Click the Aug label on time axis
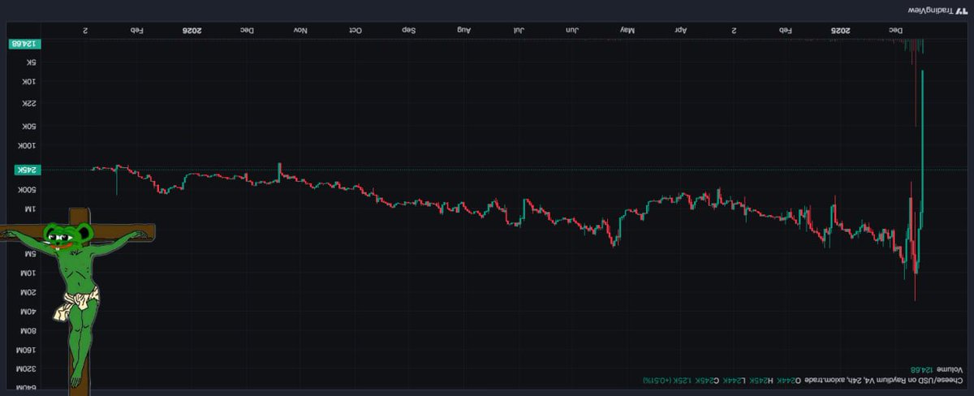This screenshot has width=974, height=396. click(463, 30)
